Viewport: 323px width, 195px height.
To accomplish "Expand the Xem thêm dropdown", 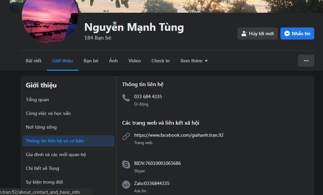I will (194, 61).
